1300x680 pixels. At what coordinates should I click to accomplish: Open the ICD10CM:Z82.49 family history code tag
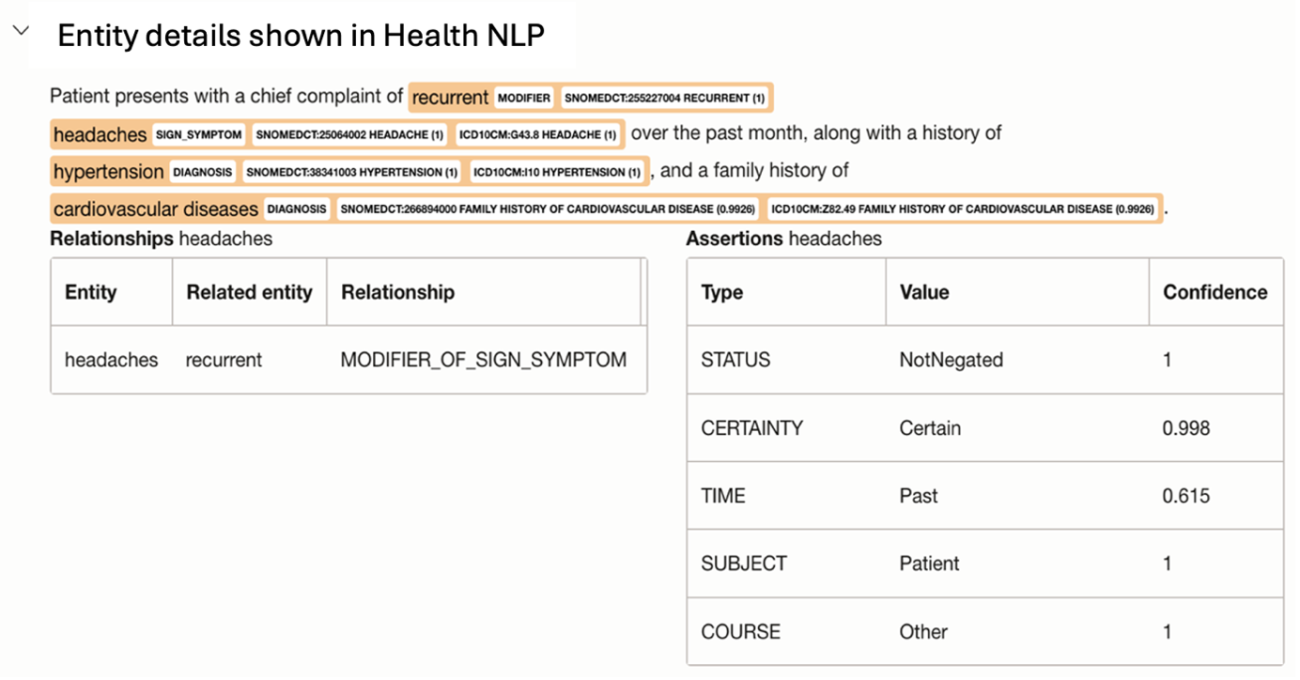click(963, 209)
